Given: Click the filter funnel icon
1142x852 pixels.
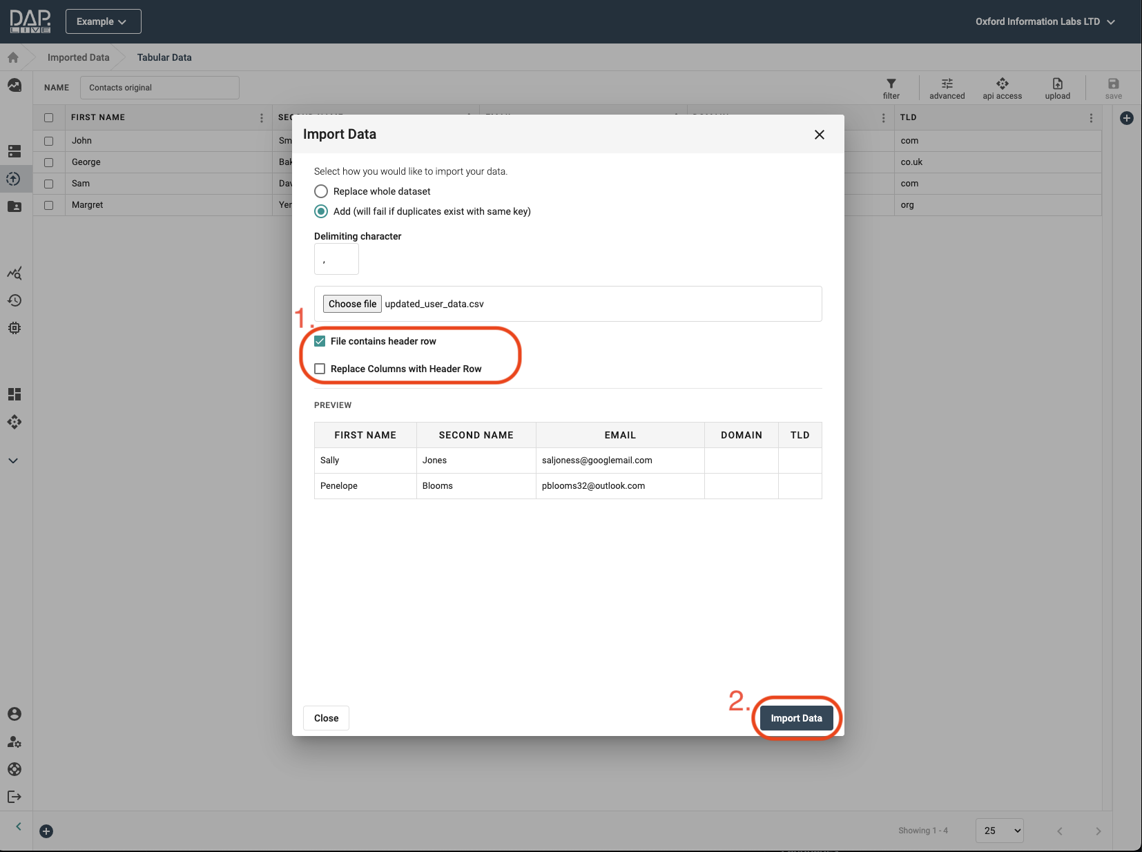Looking at the screenshot, I should tap(891, 84).
